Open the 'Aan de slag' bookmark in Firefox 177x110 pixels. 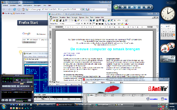pos(7,13)
